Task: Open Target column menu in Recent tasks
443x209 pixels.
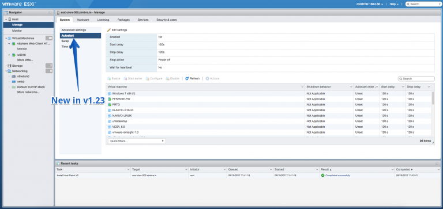Action: pos(186,169)
